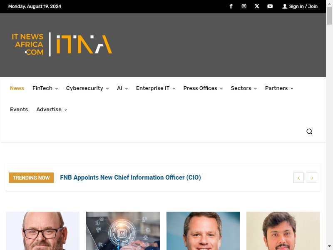Open article thumbnail of dark-haired man with mustache
This screenshot has width=333, height=250.
tap(283, 231)
